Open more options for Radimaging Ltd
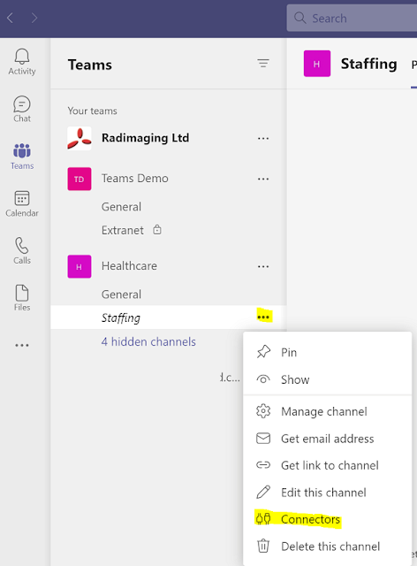 coord(263,138)
